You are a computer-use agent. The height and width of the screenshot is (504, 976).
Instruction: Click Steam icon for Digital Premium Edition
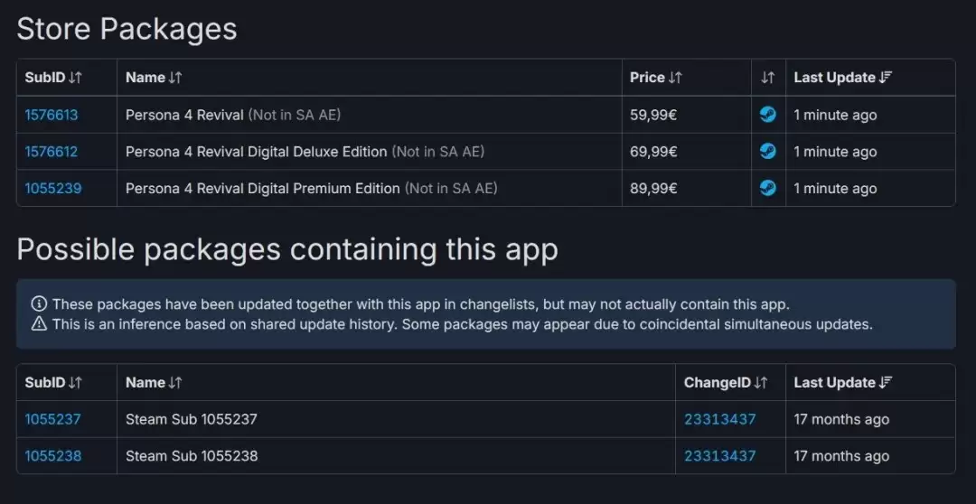pyautogui.click(x=767, y=188)
